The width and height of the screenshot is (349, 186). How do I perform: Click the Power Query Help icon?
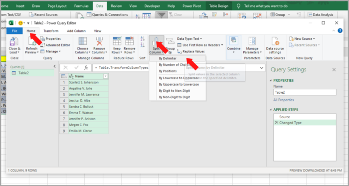tap(340, 31)
